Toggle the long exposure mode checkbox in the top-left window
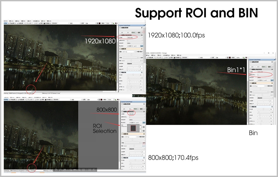This screenshot has height=177, width=278. point(136,52)
